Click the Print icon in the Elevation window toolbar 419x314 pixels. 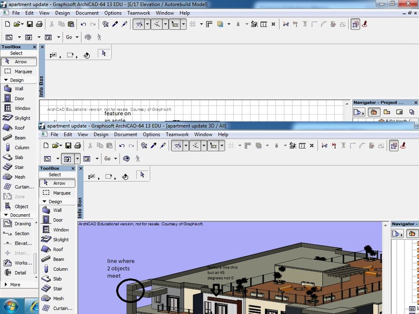(39, 24)
